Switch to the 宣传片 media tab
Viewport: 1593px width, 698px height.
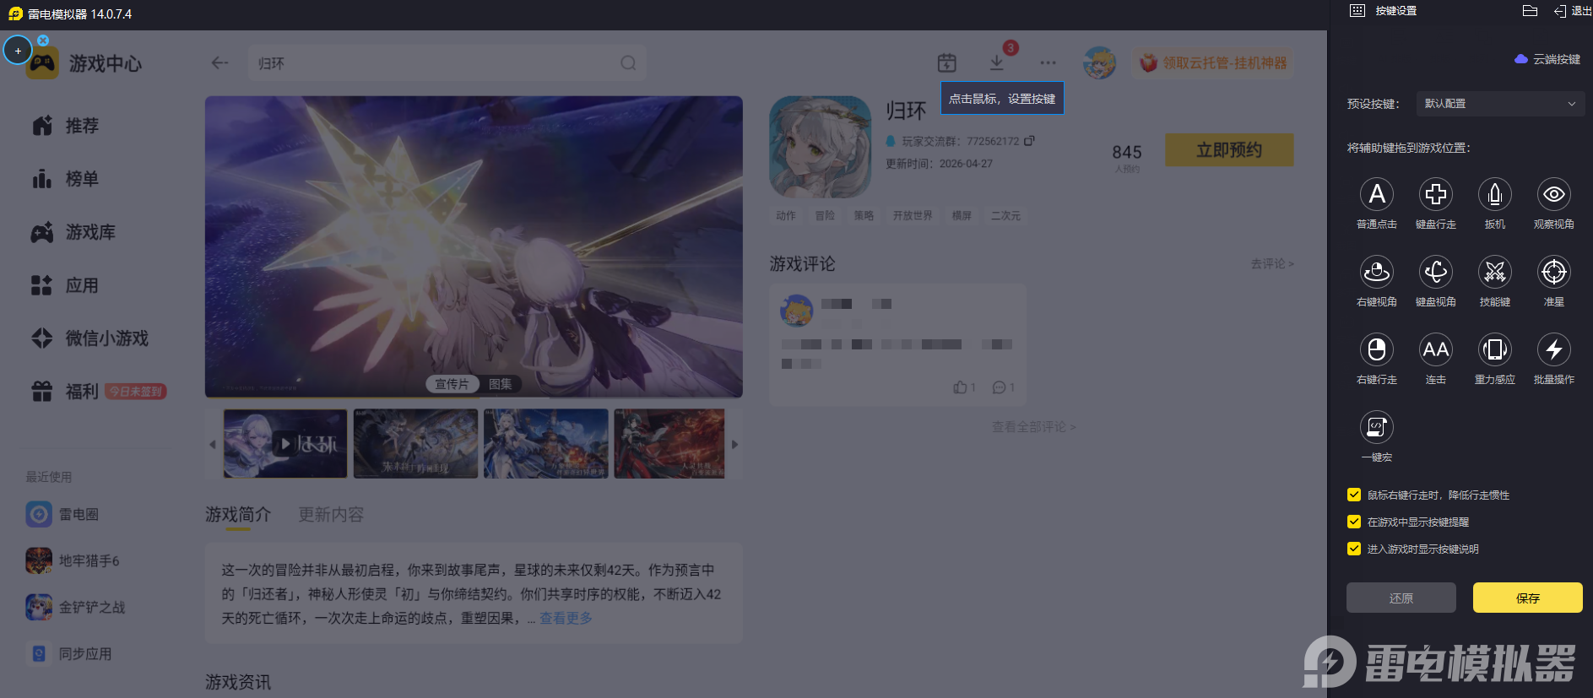point(452,384)
